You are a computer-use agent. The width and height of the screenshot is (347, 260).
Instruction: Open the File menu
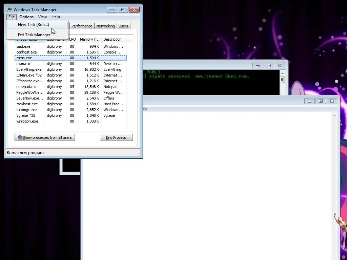[x=12, y=17]
